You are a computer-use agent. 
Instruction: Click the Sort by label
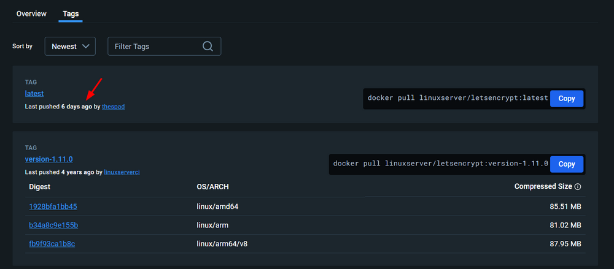click(22, 46)
